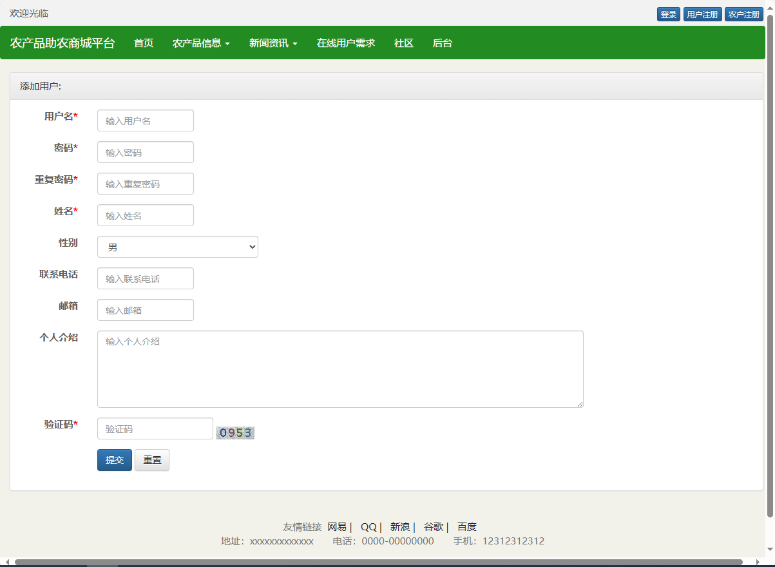Viewport: 775px width, 567px height.
Task: Click the 登录 button
Action: (x=668, y=14)
